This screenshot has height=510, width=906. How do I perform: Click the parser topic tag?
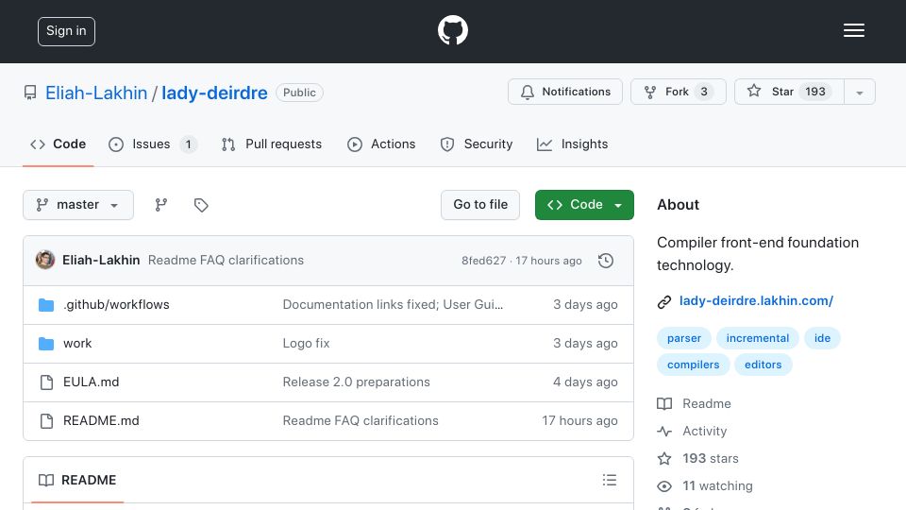click(684, 338)
